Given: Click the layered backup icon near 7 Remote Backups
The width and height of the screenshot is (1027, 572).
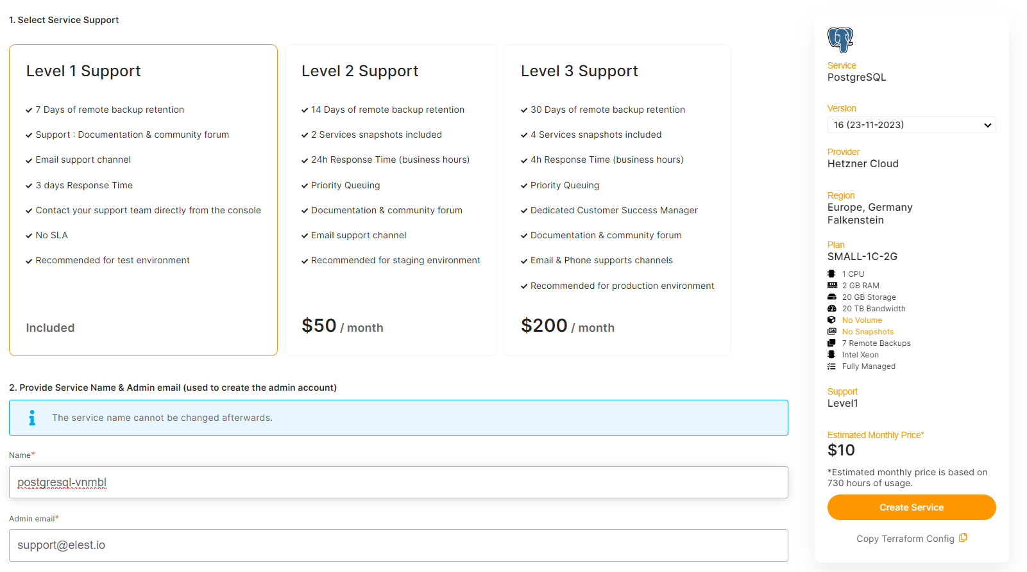Looking at the screenshot, I should click(x=832, y=343).
